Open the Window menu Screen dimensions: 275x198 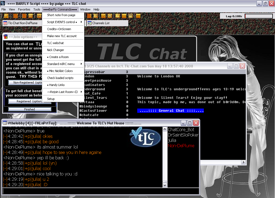(85, 9)
